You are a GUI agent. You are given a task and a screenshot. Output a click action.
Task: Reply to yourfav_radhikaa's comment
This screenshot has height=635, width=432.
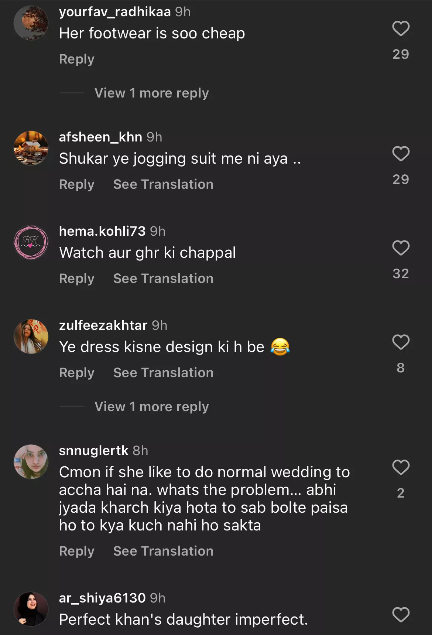coord(77,59)
